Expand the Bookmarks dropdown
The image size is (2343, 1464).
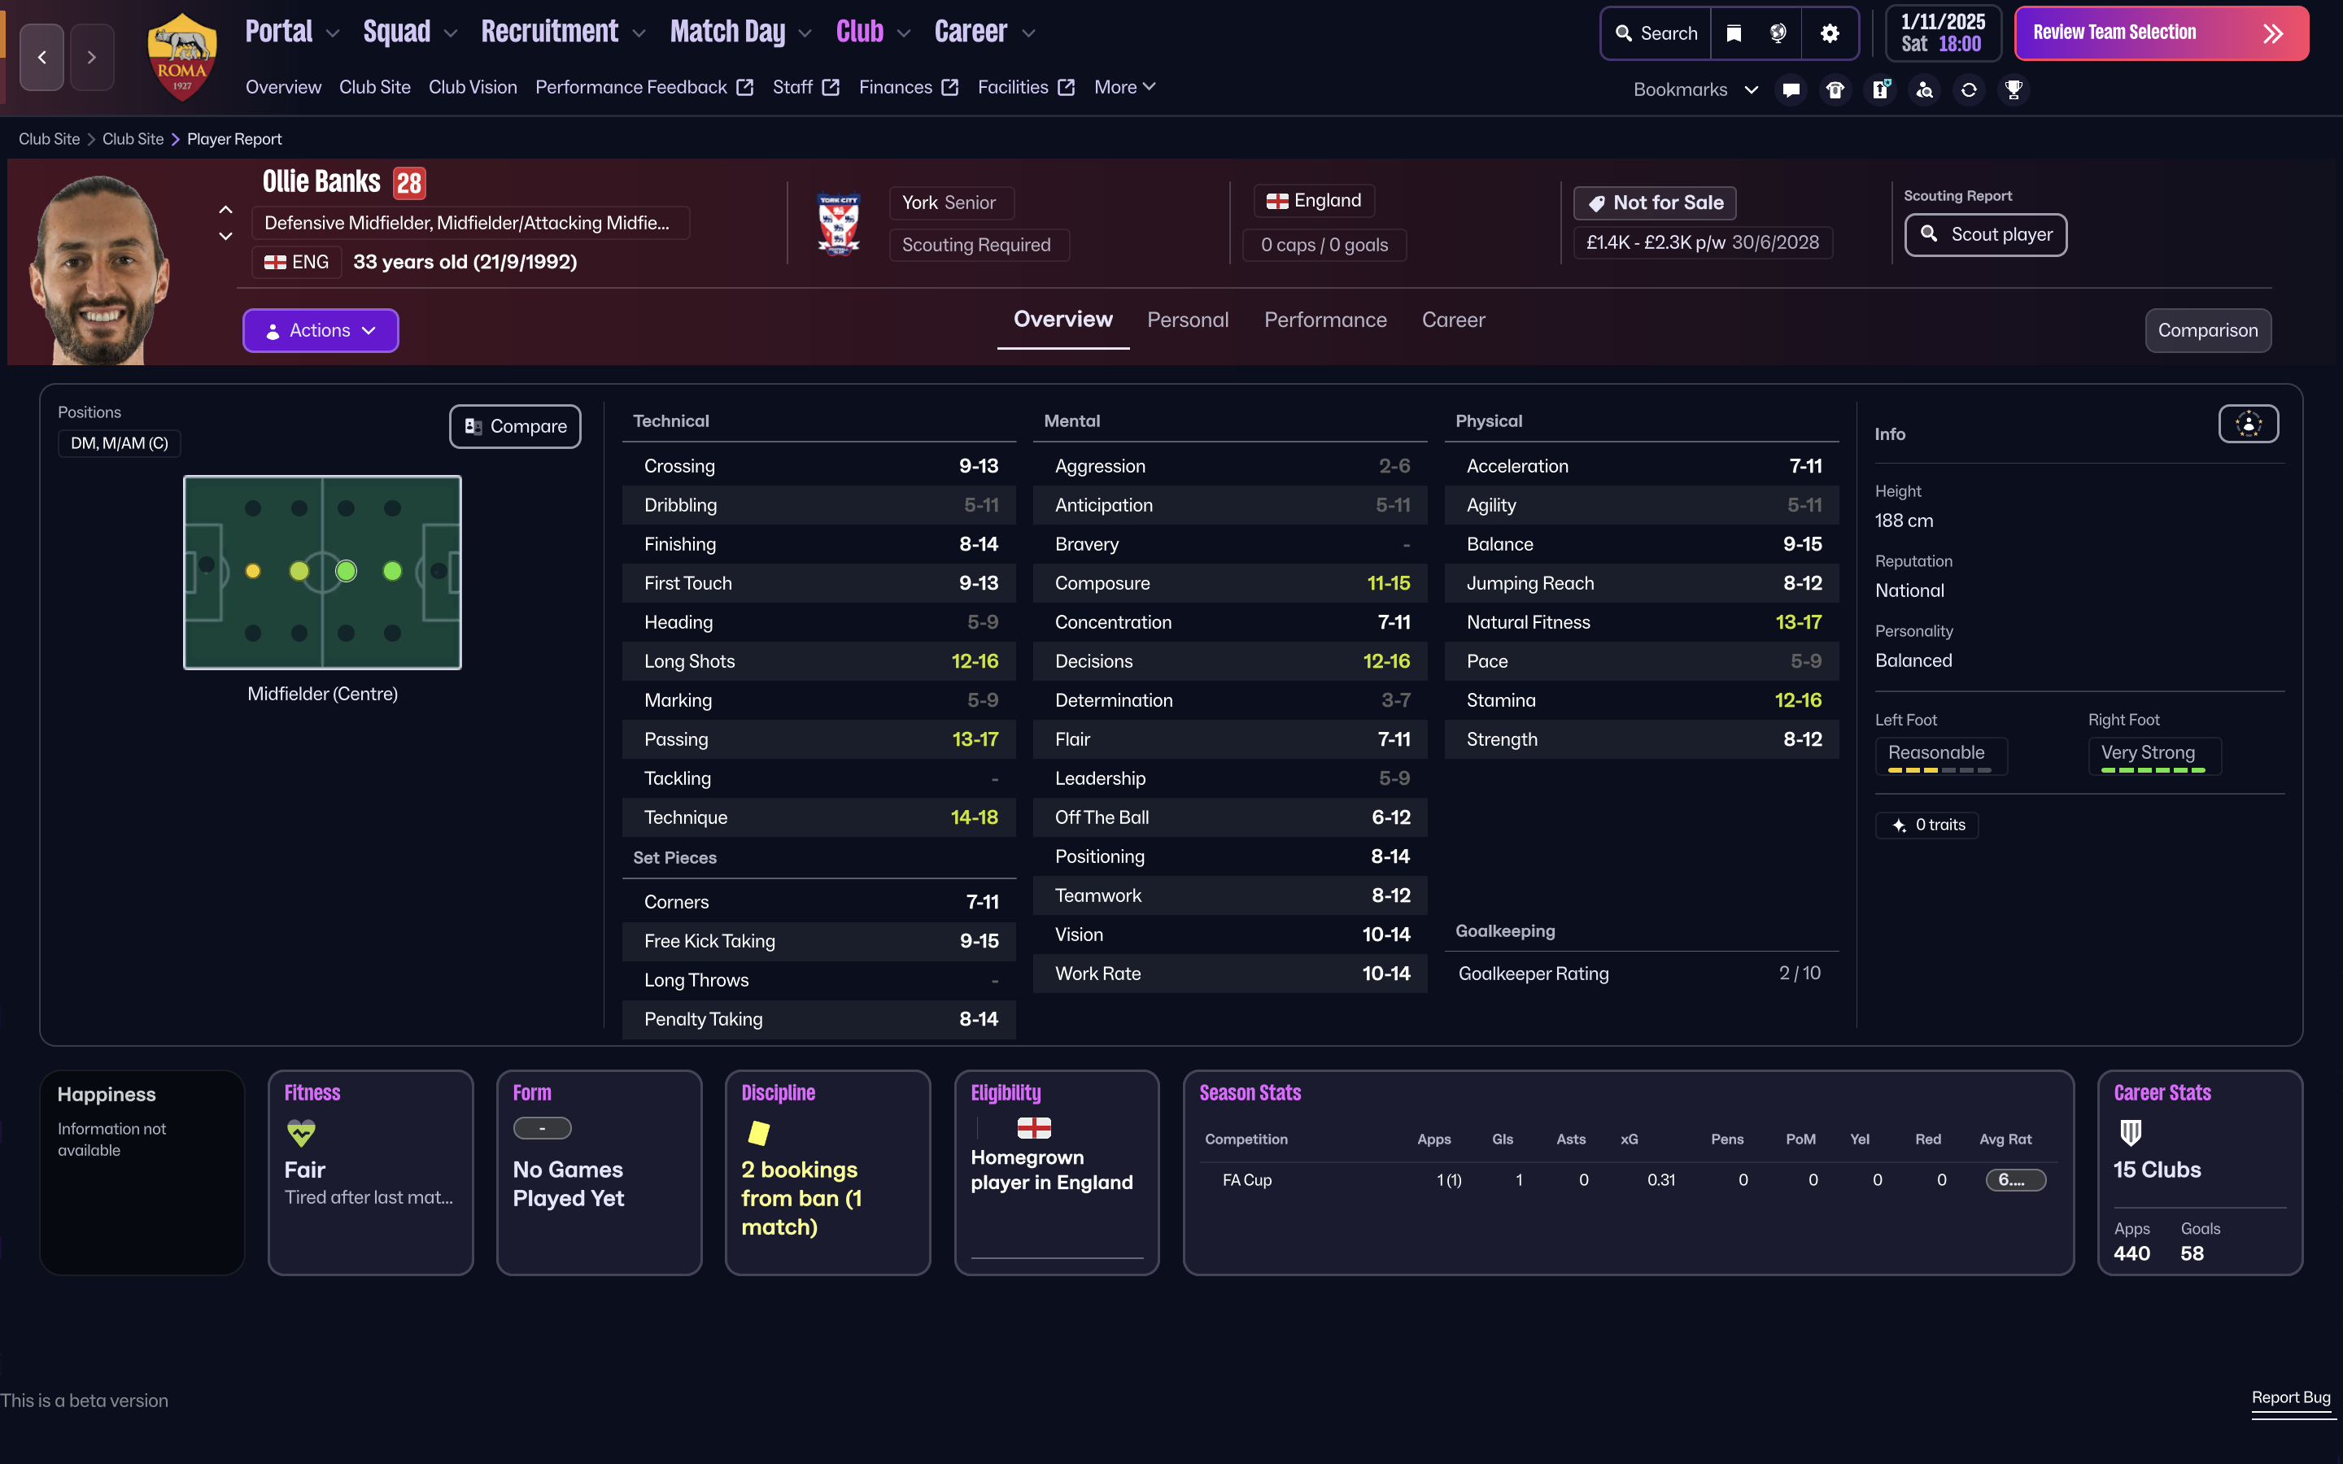coord(1695,89)
